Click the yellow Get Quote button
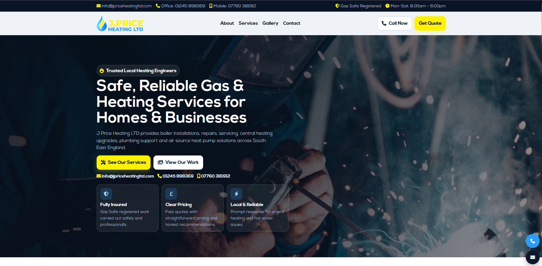Image resolution: width=542 pixels, height=266 pixels. pyautogui.click(x=430, y=23)
